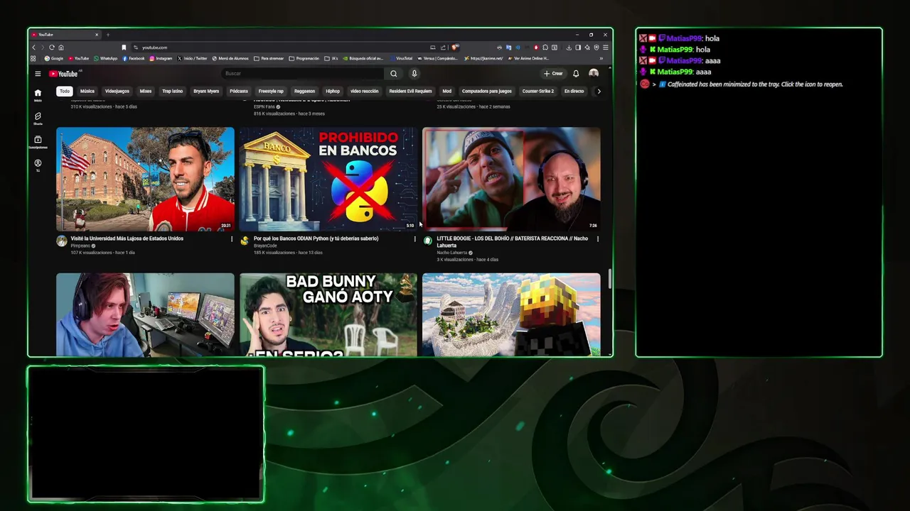This screenshot has width=910, height=511.
Task: Click the Crear button
Action: pyautogui.click(x=553, y=74)
